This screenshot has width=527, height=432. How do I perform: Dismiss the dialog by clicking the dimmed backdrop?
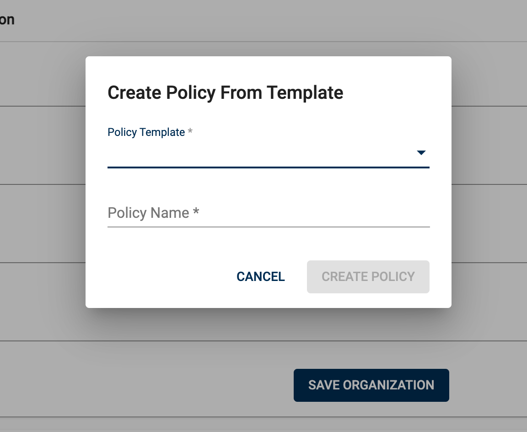tap(41, 229)
